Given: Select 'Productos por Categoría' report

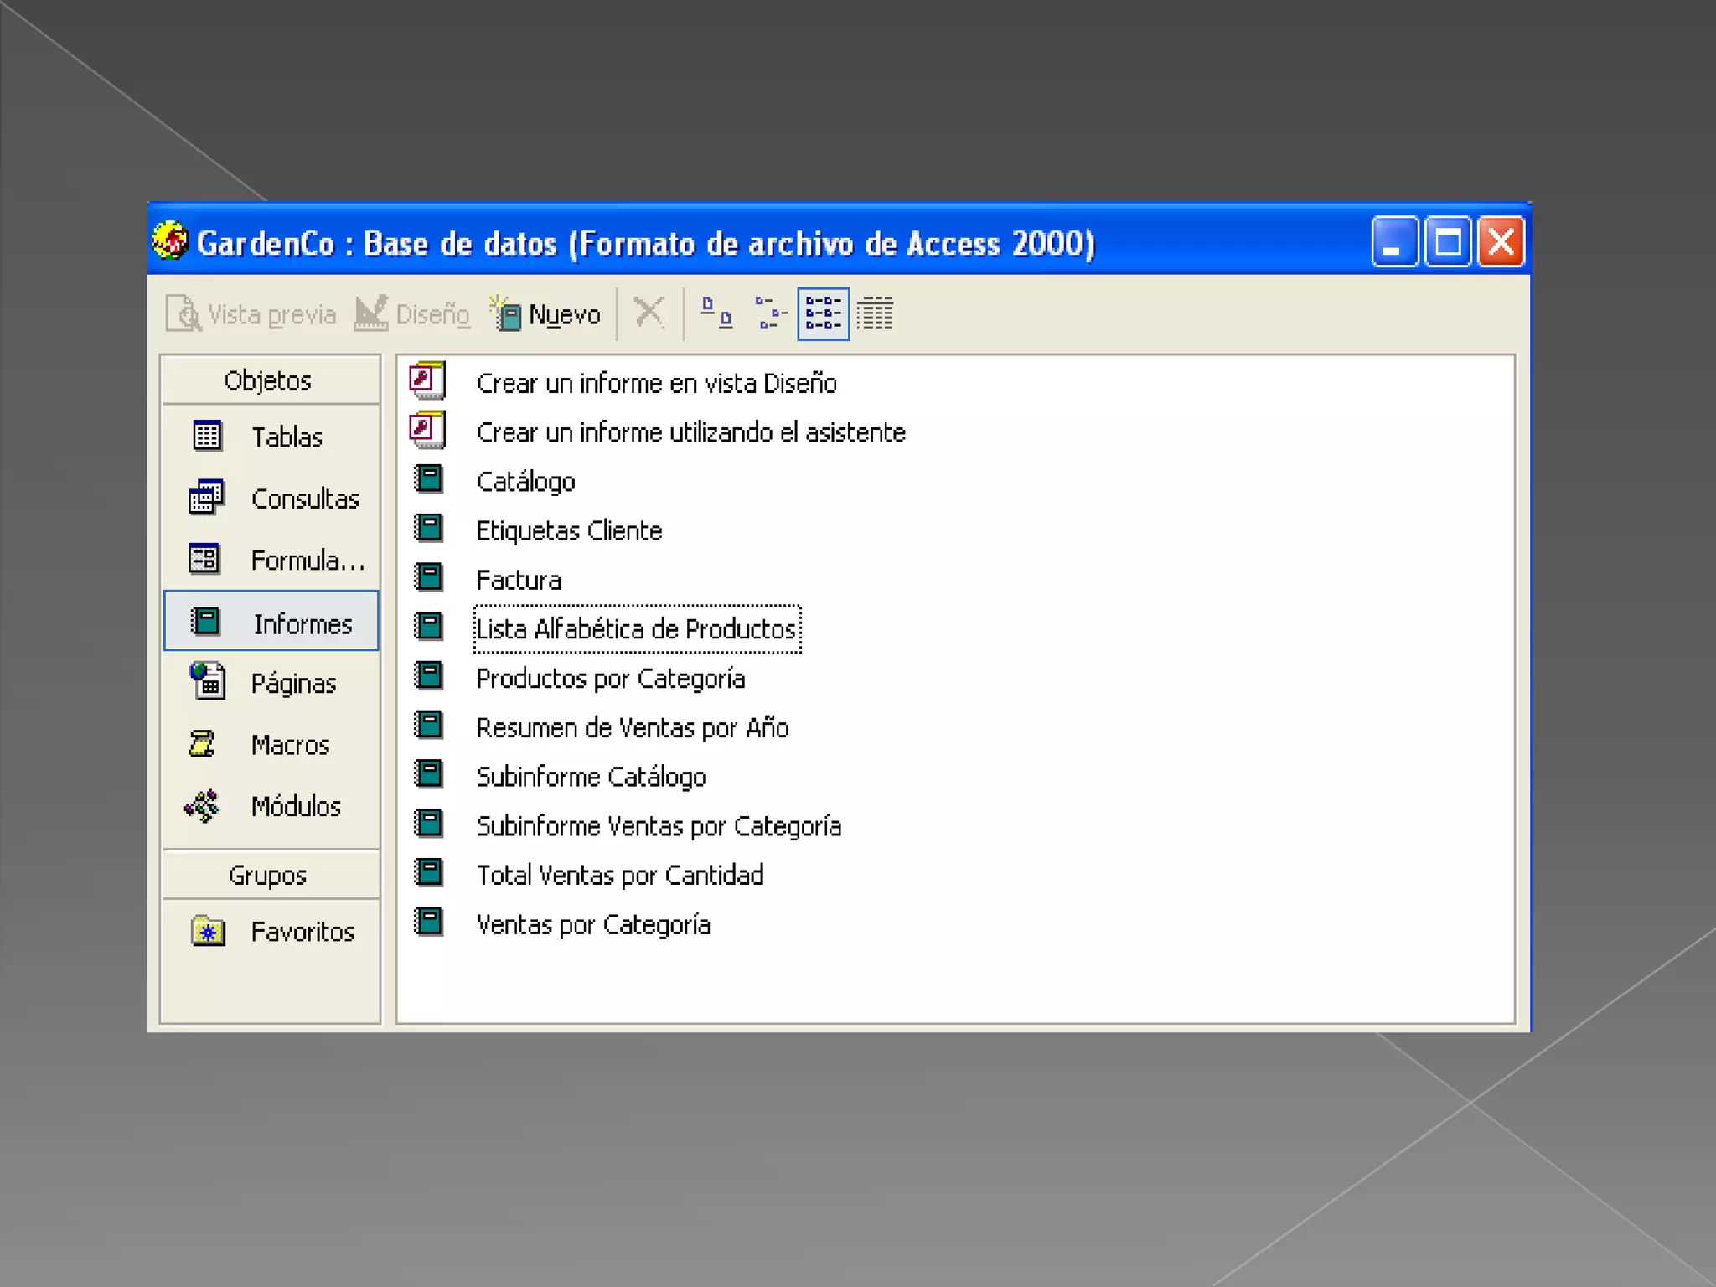Looking at the screenshot, I should coord(610,679).
